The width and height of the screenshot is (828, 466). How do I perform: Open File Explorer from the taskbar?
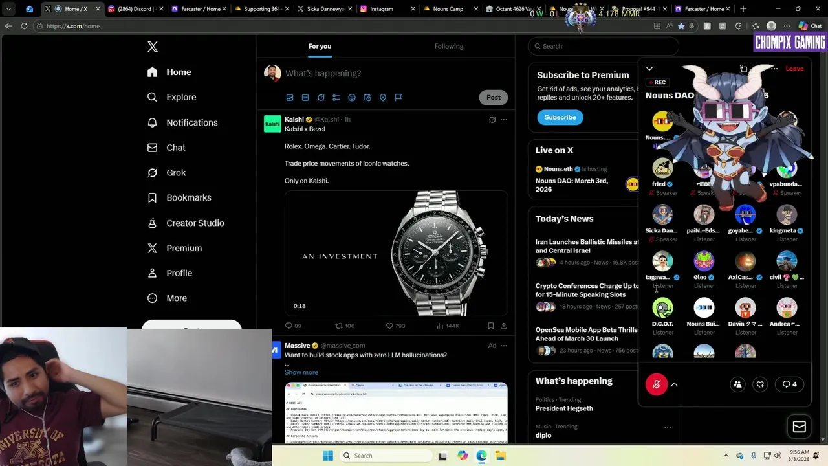coord(500,456)
